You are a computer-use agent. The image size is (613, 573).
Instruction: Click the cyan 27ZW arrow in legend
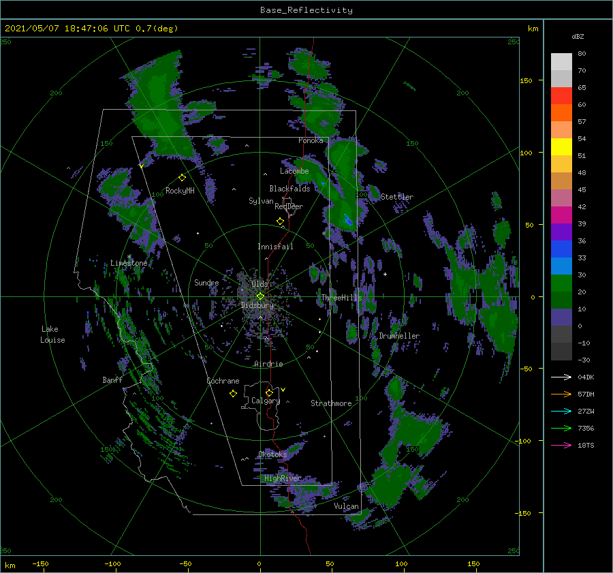pos(561,411)
